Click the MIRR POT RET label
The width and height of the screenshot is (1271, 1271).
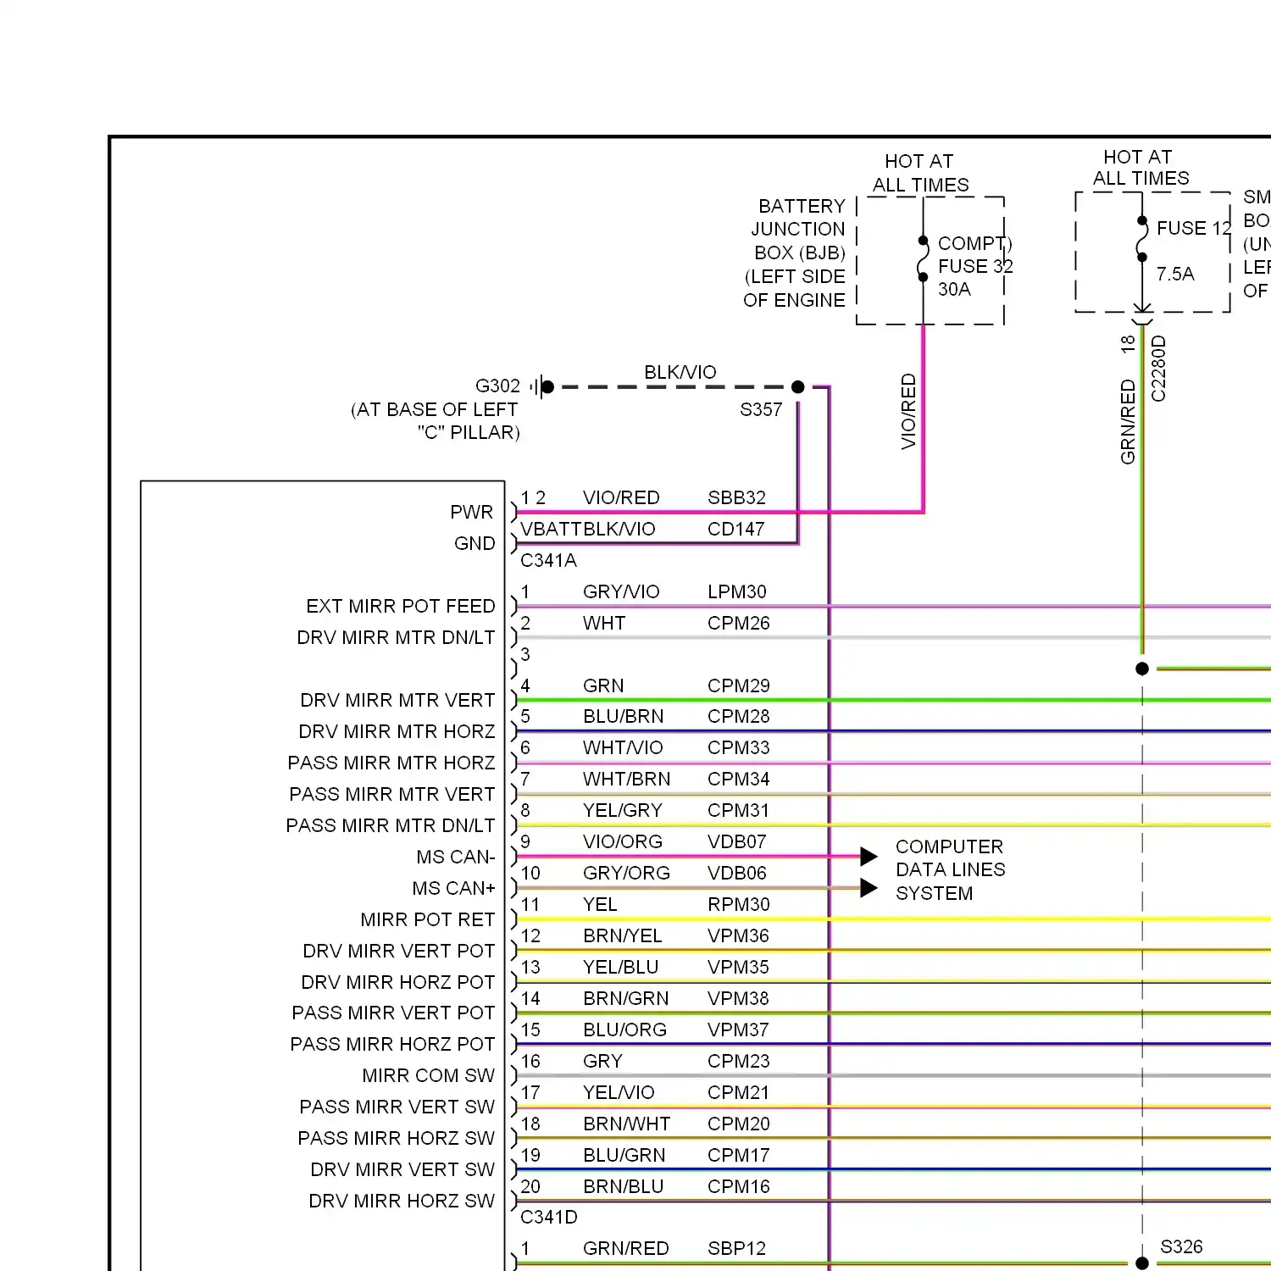point(428,919)
